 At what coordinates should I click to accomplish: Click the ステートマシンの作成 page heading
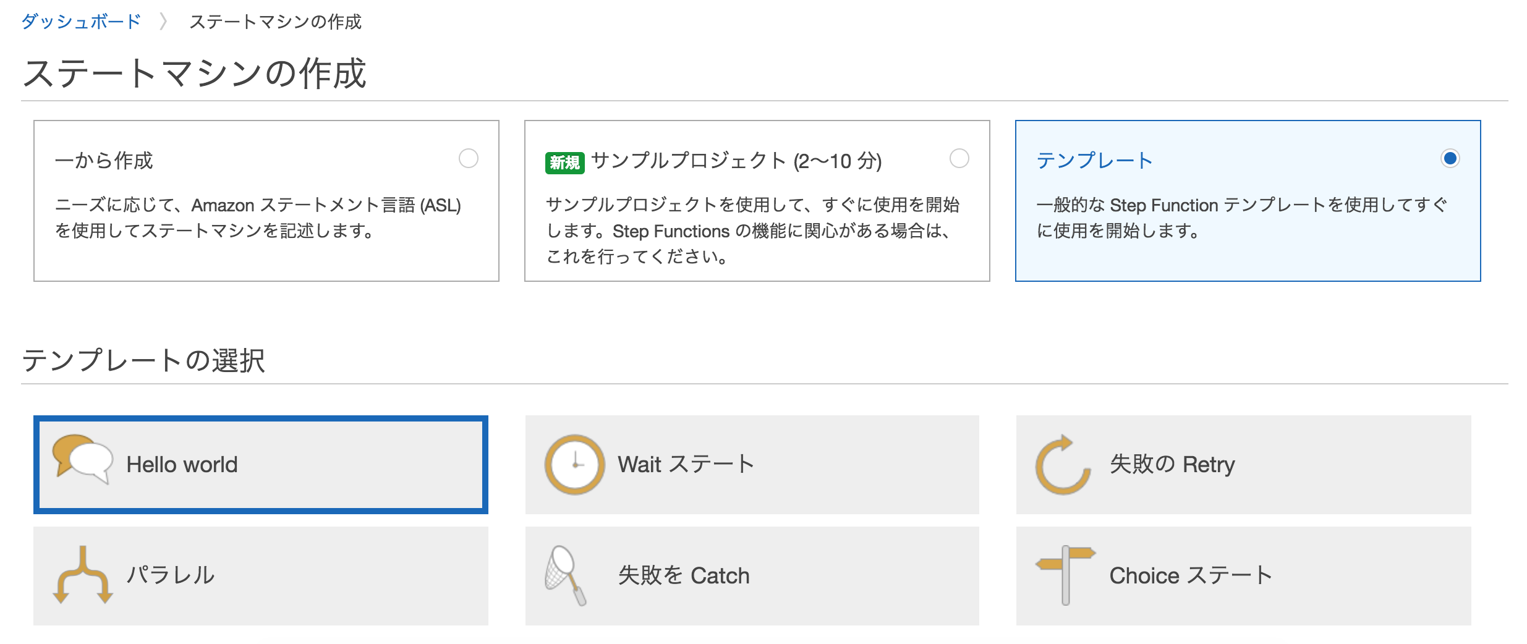(x=195, y=74)
